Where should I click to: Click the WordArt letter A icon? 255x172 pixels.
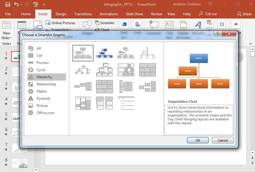pyautogui.click(x=198, y=25)
